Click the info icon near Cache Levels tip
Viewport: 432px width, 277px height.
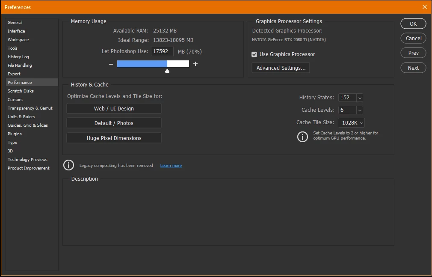tap(302, 137)
